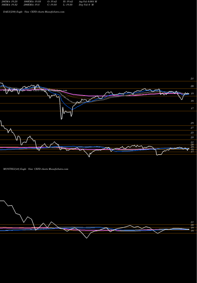This screenshot has width=197, height=283.
Task: Click the 27 price axis label
Action: click(192, 128)
